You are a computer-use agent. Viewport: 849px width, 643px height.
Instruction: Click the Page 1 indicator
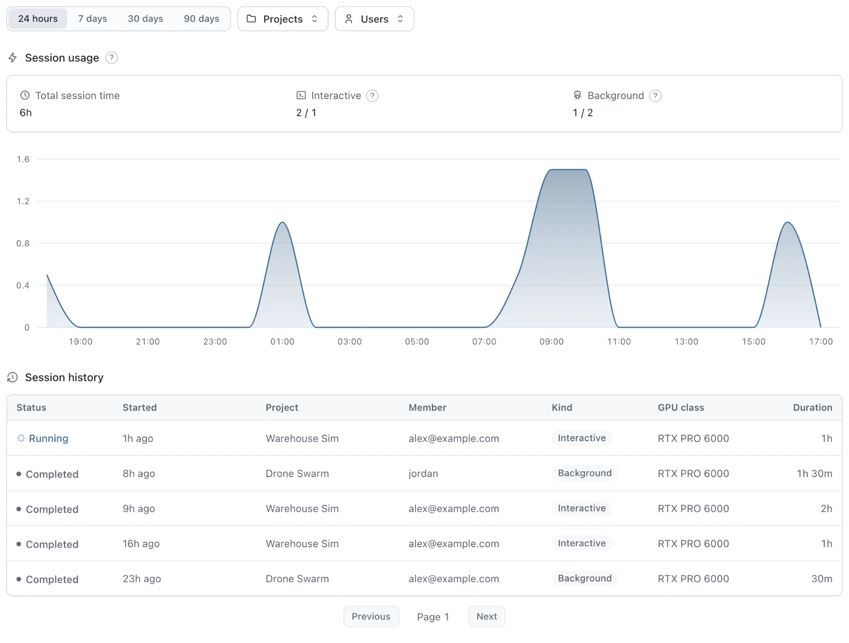[433, 617]
